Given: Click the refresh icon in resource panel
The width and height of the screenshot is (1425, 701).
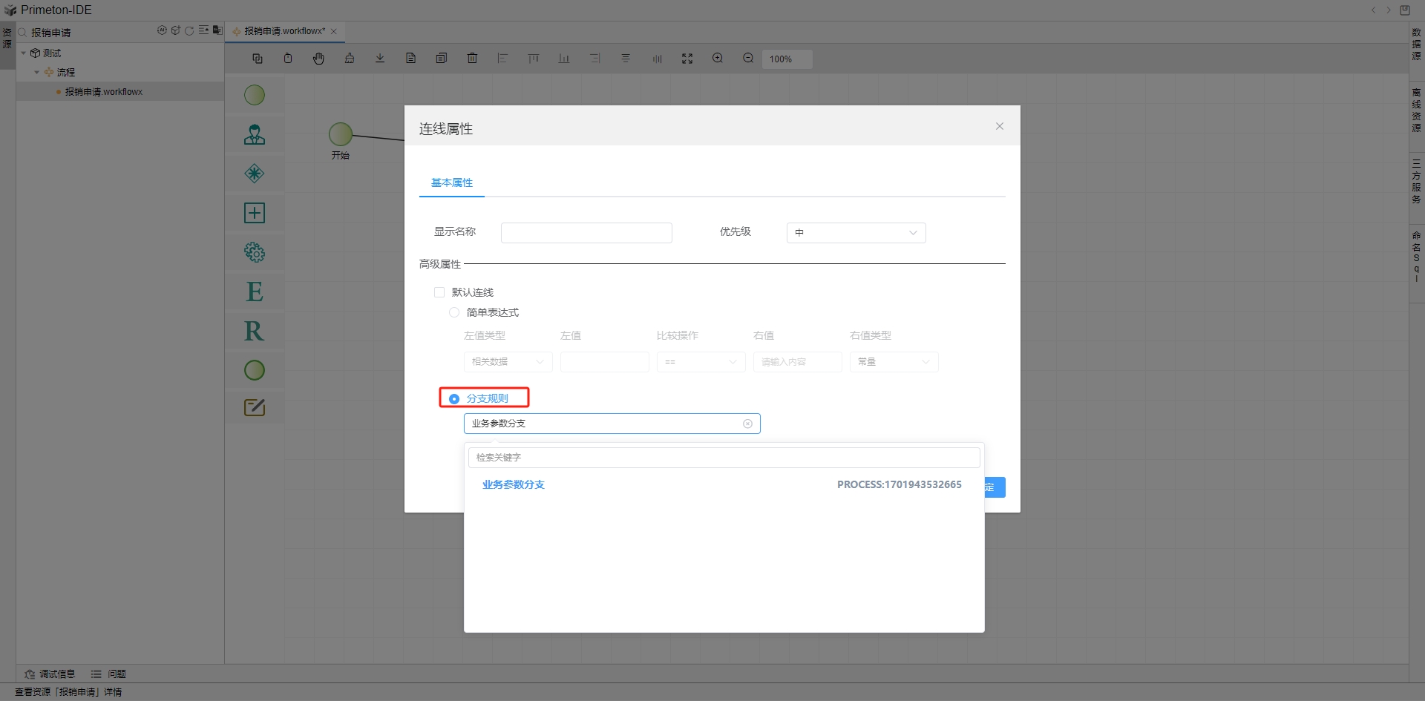Looking at the screenshot, I should tap(189, 31).
